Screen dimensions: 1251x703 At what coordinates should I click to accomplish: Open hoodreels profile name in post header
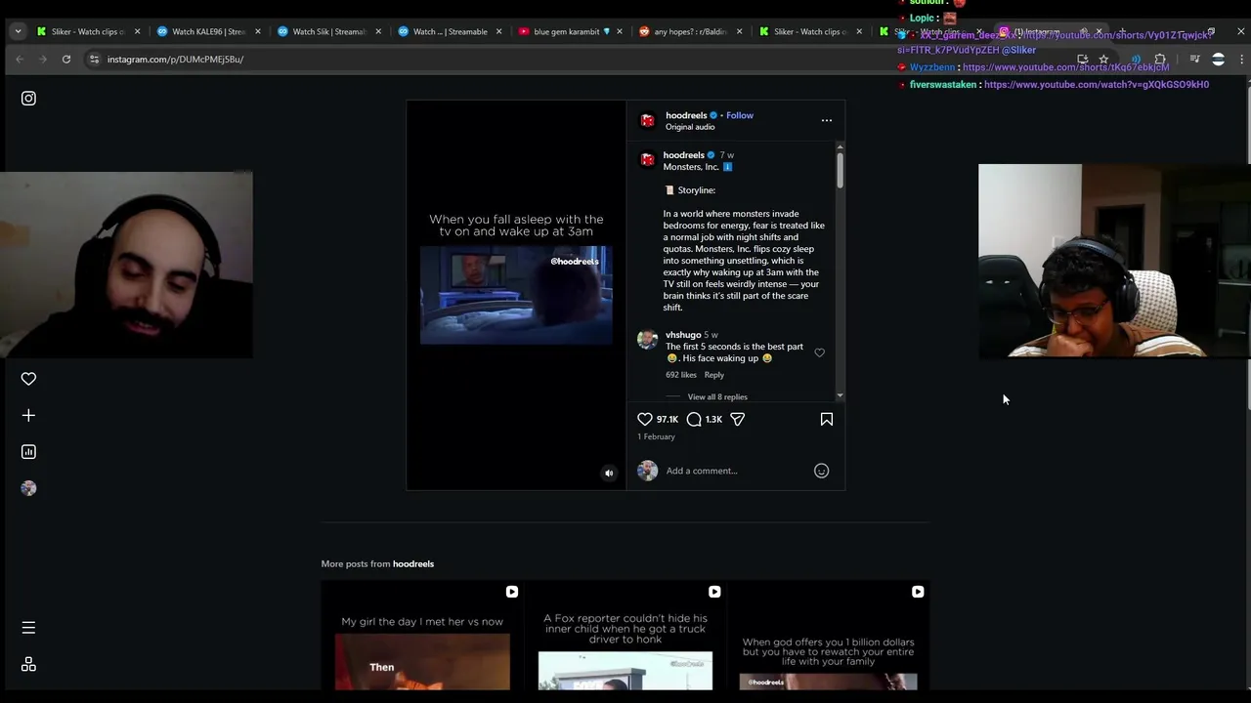686,115
